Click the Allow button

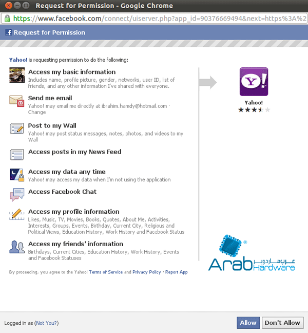[x=248, y=323]
